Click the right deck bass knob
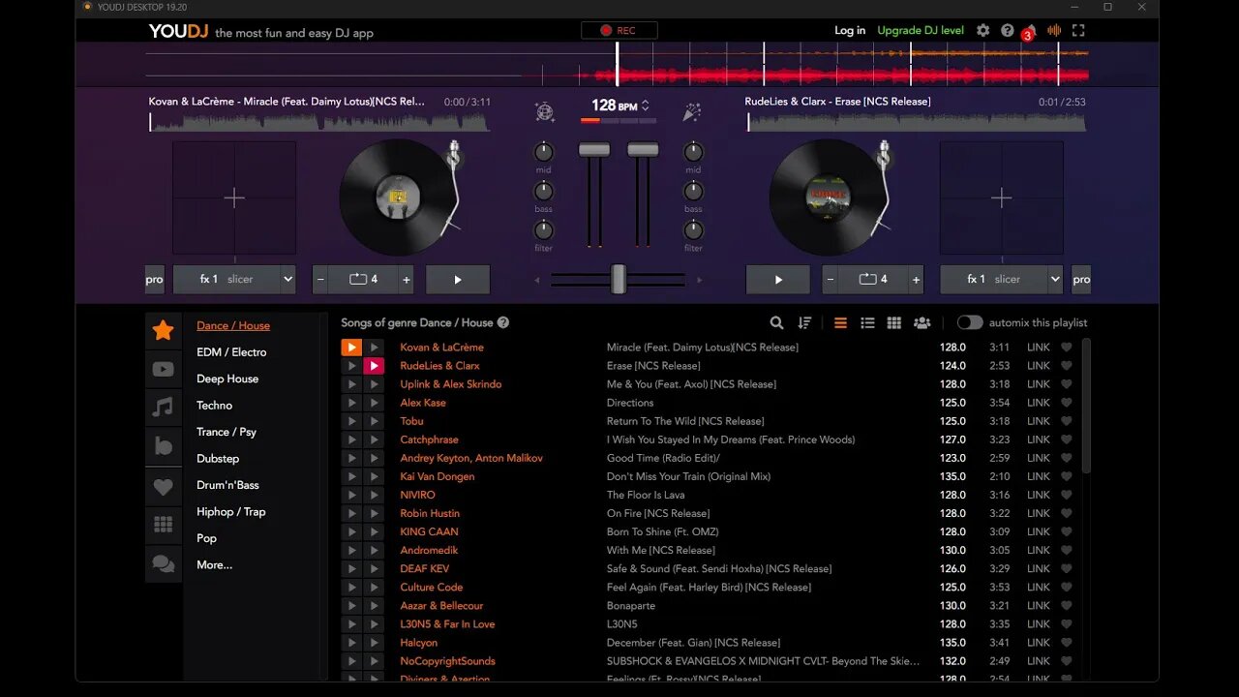The width and height of the screenshot is (1239, 697). point(693,192)
